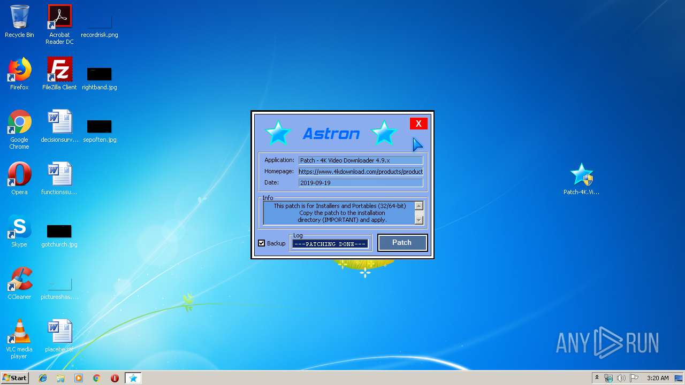Viewport: 685px width, 385px height.
Task: Select the decisionsurv Word document
Action: [x=59, y=126]
